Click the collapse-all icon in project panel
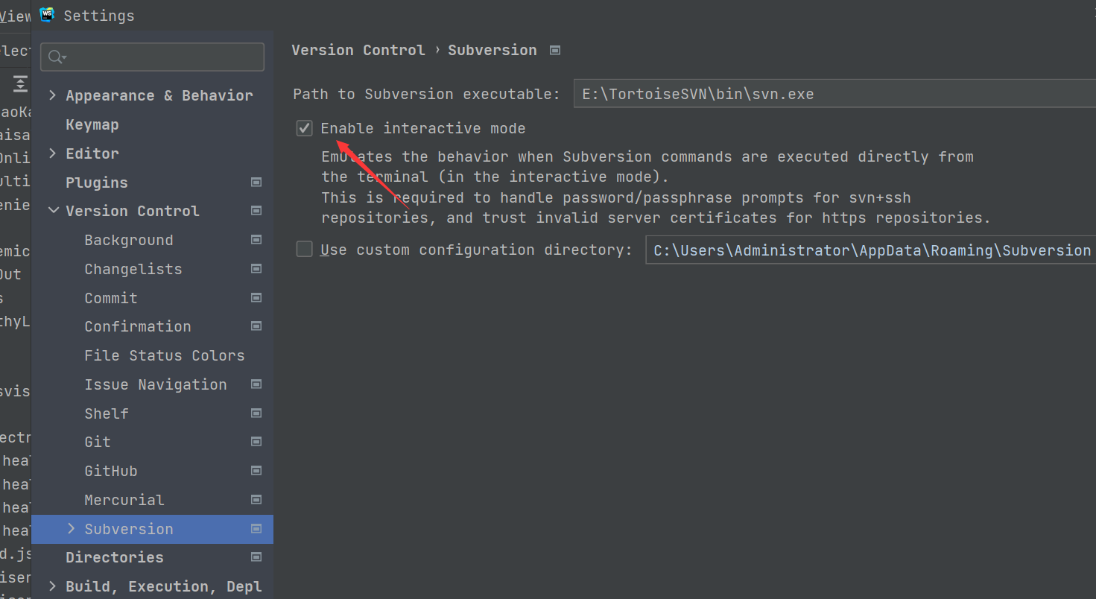1096x599 pixels. [x=20, y=83]
